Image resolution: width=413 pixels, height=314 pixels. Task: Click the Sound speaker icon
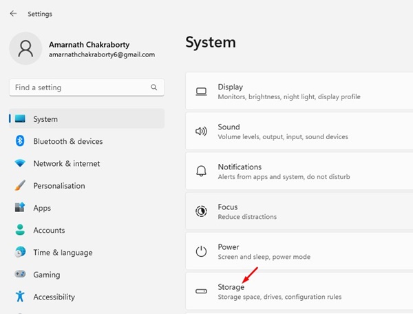201,132
